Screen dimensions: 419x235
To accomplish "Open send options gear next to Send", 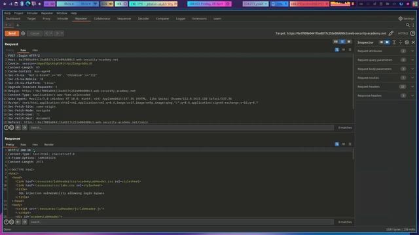I will (x=23, y=33).
